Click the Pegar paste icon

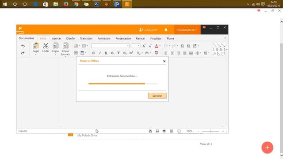pos(36,46)
